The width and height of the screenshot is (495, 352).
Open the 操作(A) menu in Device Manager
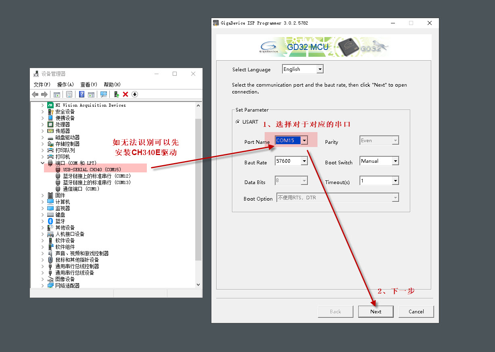(x=65, y=85)
